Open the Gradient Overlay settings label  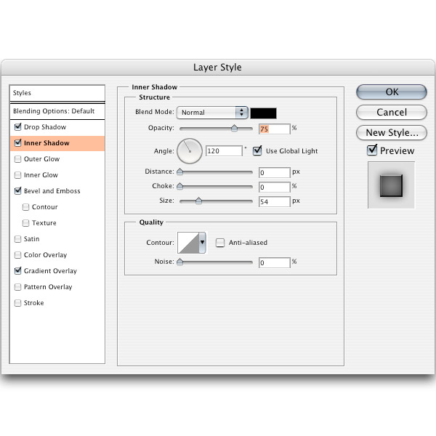(50, 271)
